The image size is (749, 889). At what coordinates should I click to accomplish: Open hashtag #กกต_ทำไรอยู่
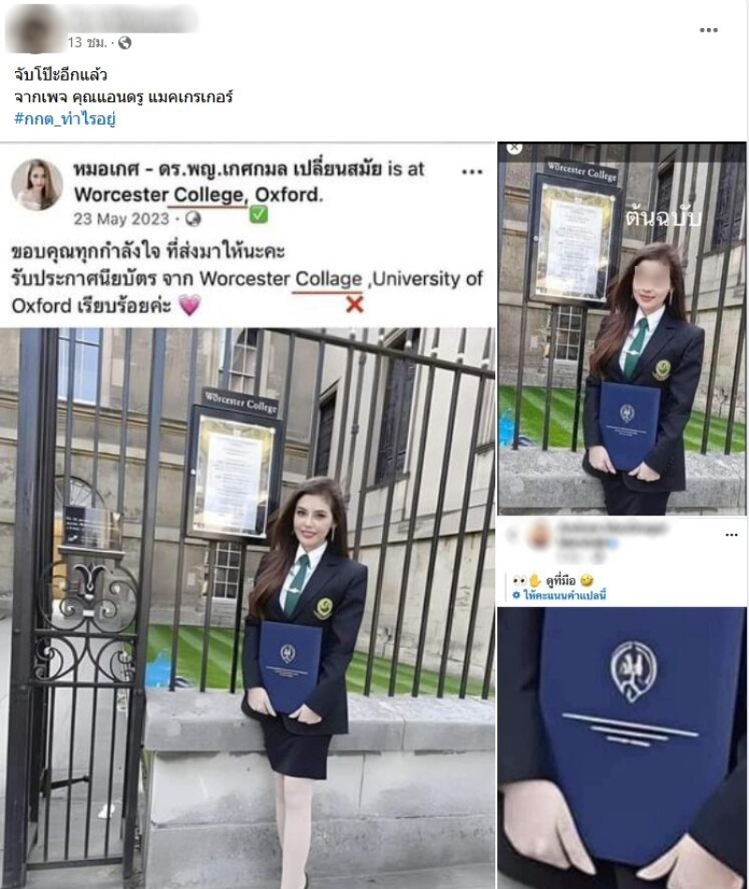[65, 119]
